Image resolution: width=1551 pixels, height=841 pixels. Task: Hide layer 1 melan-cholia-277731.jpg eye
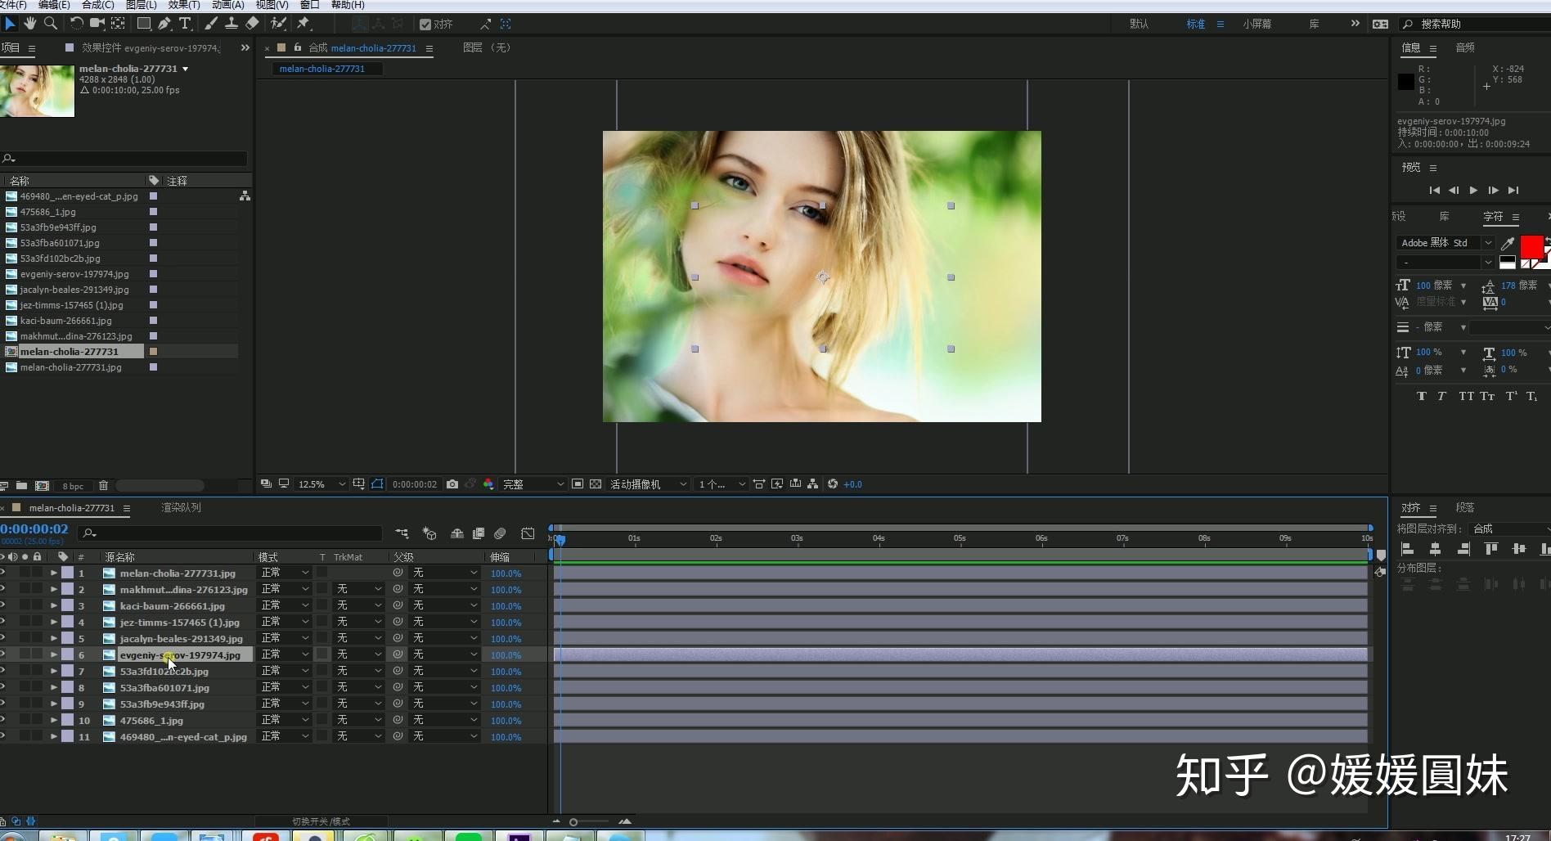tap(2, 573)
